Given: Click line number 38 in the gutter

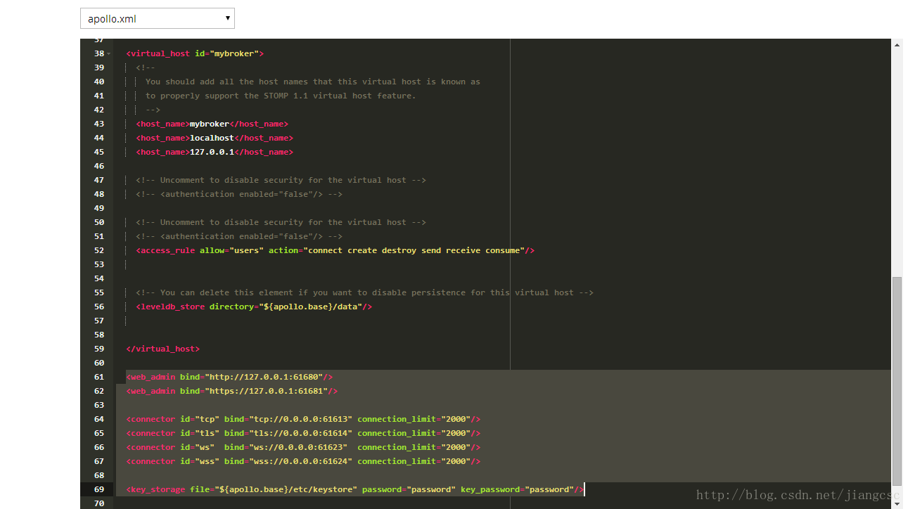Looking at the screenshot, I should [98, 53].
